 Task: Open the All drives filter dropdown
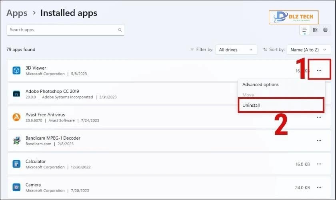(236, 50)
